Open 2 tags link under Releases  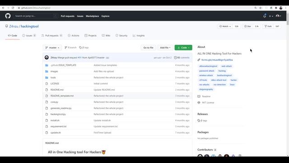coord(202,121)
